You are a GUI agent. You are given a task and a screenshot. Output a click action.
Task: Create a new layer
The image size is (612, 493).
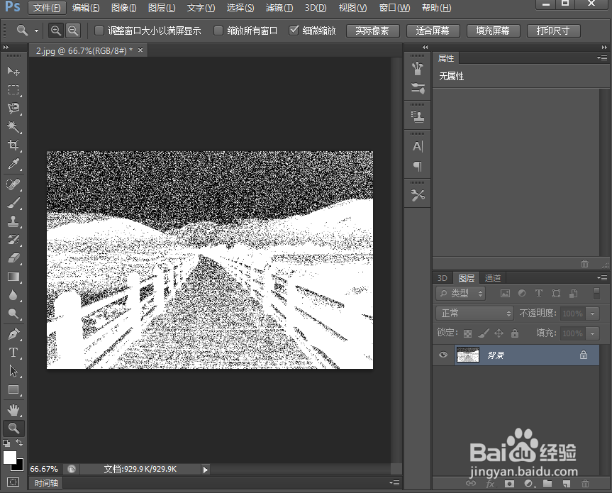coord(567,484)
